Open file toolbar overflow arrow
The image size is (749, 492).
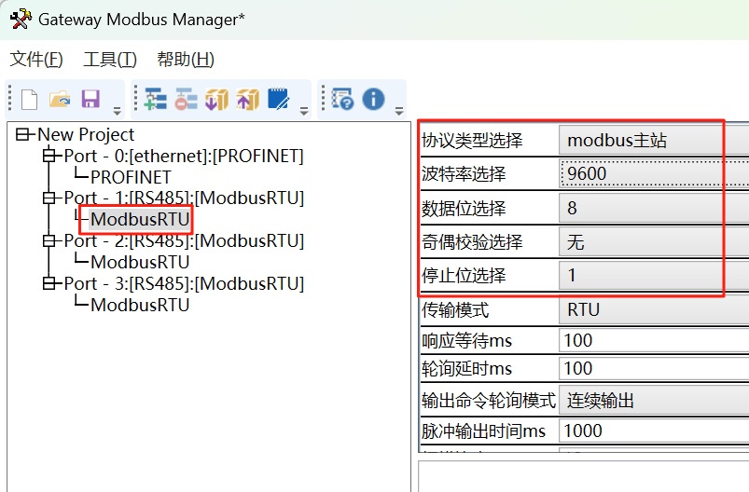tap(117, 111)
